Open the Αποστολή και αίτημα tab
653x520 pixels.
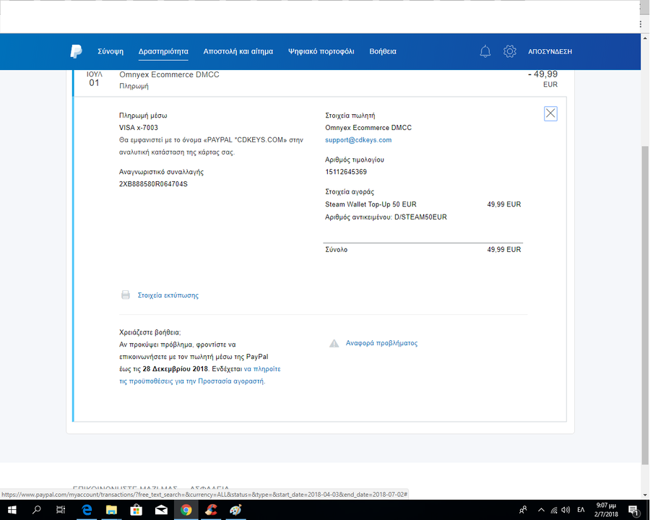[x=238, y=51]
